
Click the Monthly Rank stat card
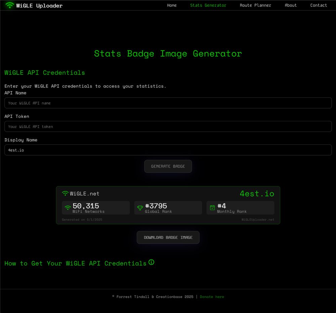(x=240, y=208)
